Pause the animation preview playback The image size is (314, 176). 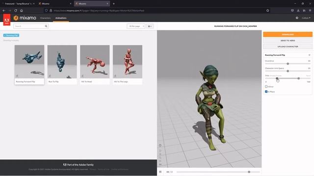point(160,172)
